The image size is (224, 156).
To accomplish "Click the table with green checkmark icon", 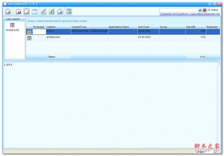I will 69,11.
